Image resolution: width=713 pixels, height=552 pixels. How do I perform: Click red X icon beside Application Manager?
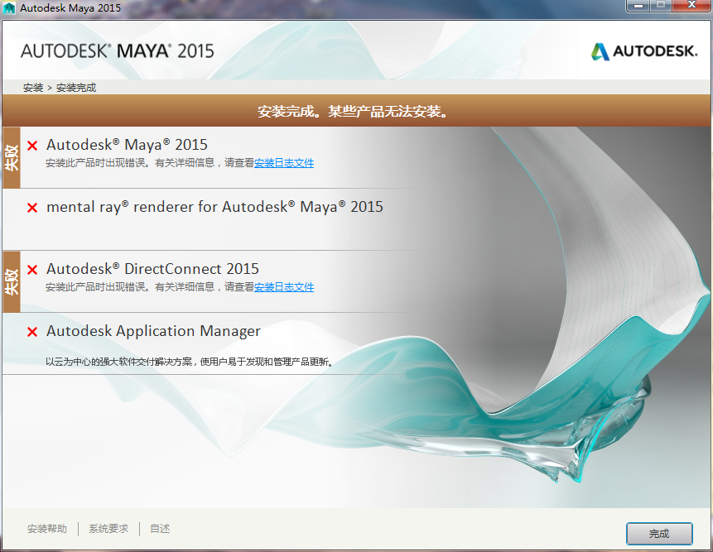(x=32, y=332)
